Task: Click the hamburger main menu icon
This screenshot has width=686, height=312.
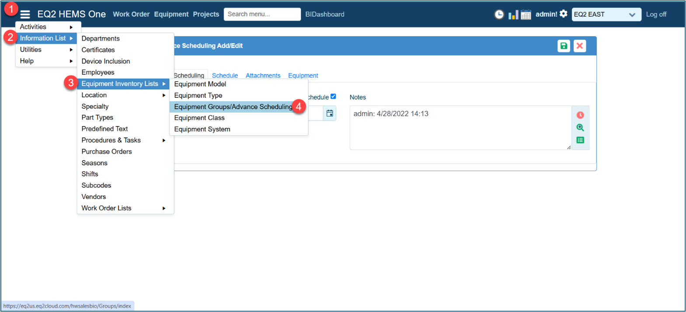Action: pos(25,14)
